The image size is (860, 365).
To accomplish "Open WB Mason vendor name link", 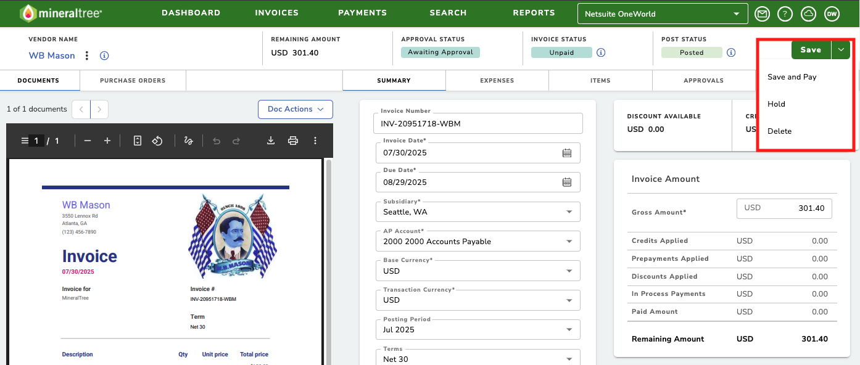I will [x=52, y=55].
